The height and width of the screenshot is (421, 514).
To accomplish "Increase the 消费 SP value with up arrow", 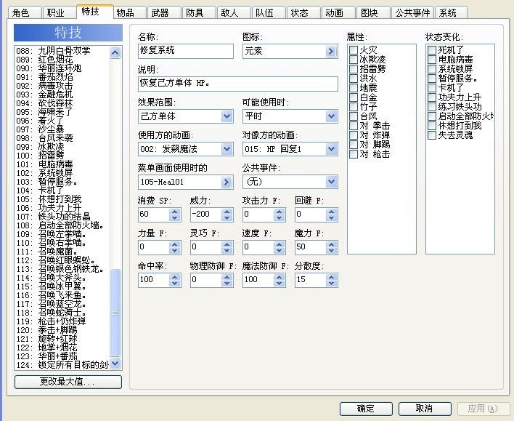I will tap(175, 212).
